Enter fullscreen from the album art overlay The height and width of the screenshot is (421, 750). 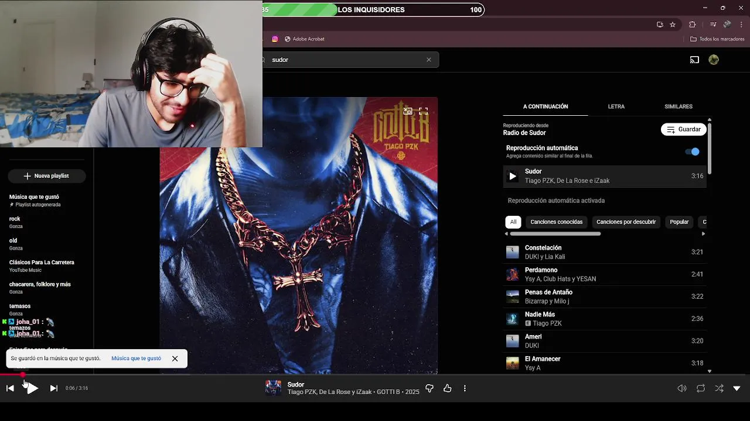pos(424,111)
